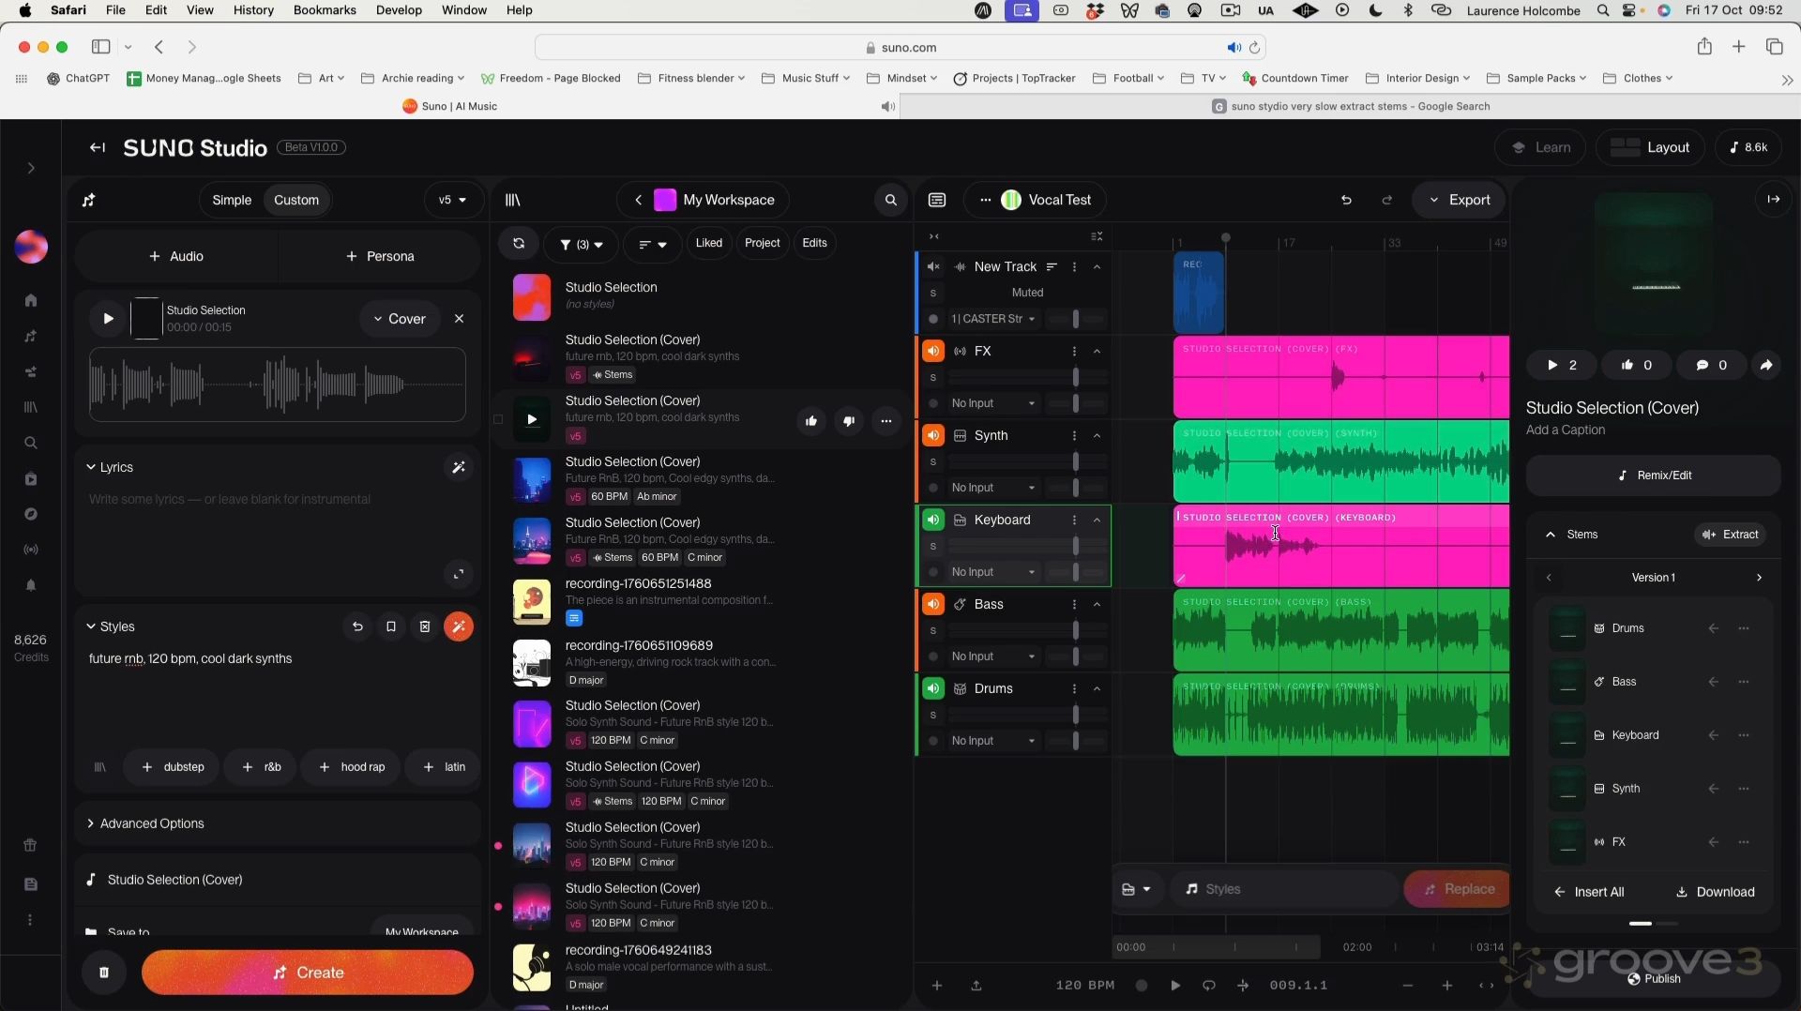The image size is (1801, 1011).
Task: Open search from the left sidebar
Action: point(31,443)
